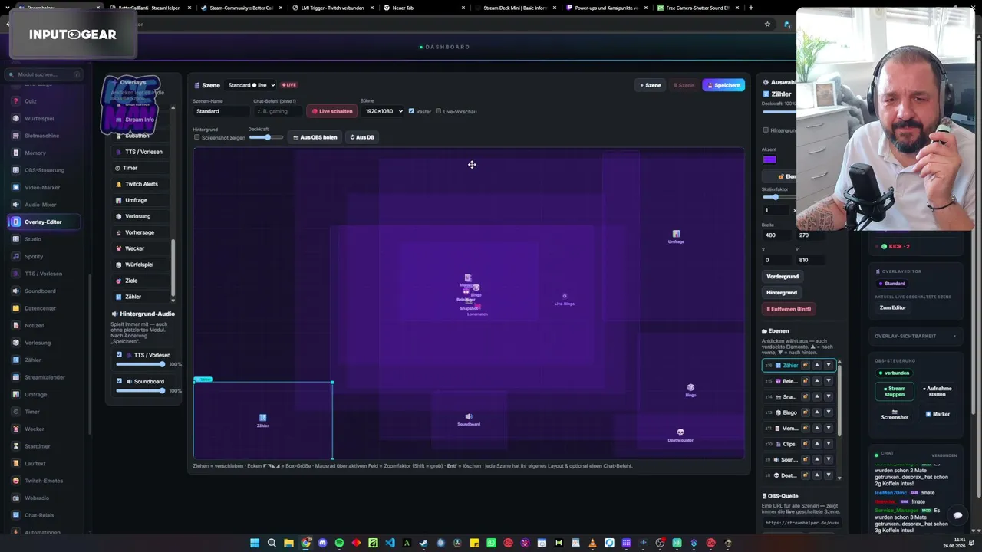
Task: Select the Live-Bingo module on the canvas
Action: coord(565,299)
